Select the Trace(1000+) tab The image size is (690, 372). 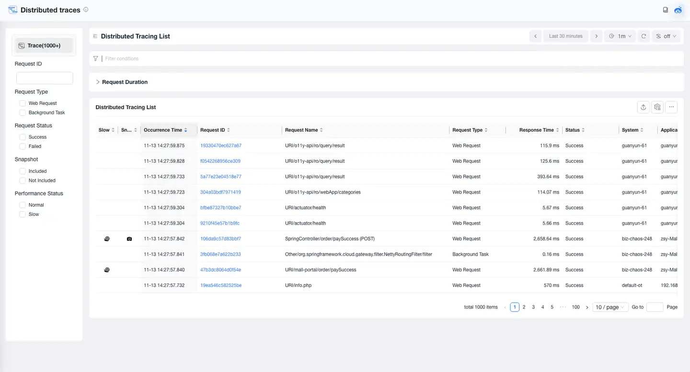click(x=44, y=45)
